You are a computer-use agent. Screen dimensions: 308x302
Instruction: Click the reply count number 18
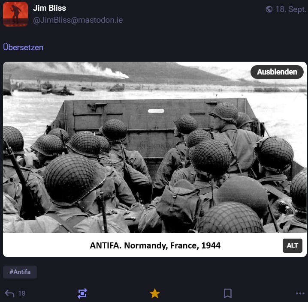click(x=21, y=293)
